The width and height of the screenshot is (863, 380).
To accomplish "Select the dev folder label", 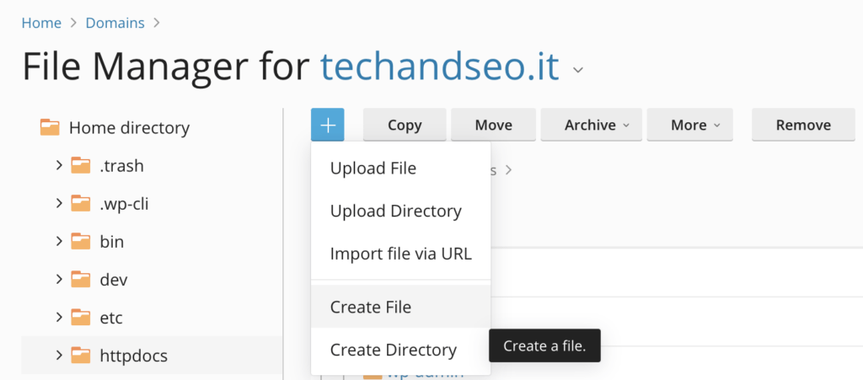I will pyautogui.click(x=114, y=280).
